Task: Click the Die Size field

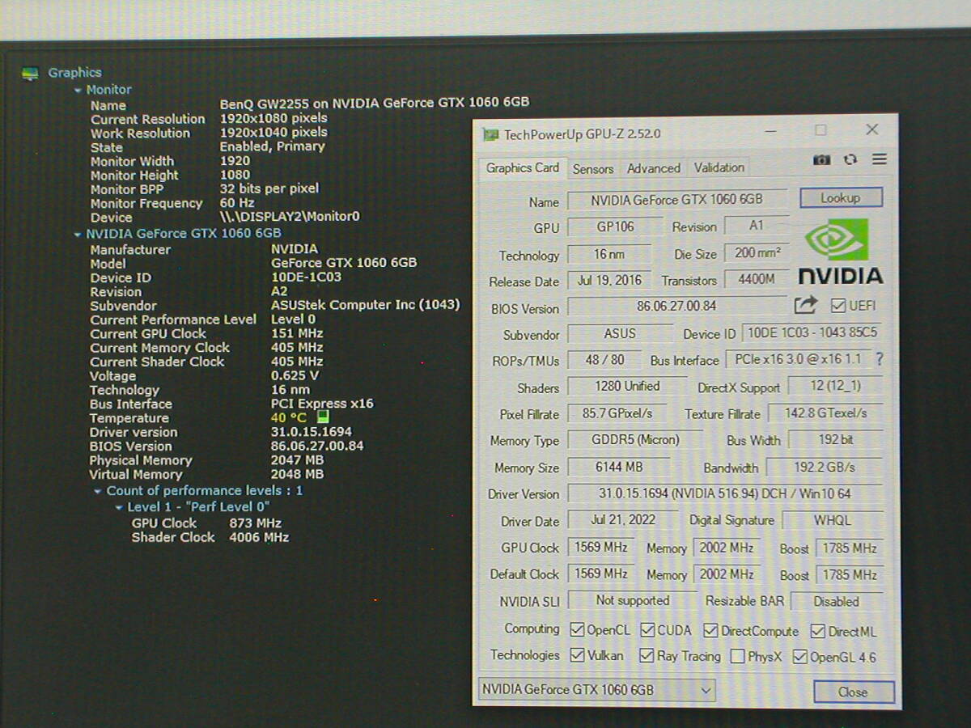Action: [757, 253]
